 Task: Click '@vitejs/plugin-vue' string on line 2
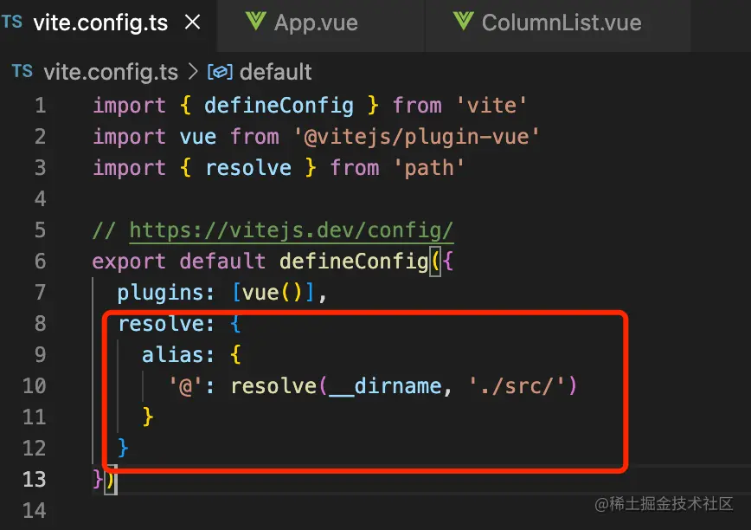coord(417,137)
